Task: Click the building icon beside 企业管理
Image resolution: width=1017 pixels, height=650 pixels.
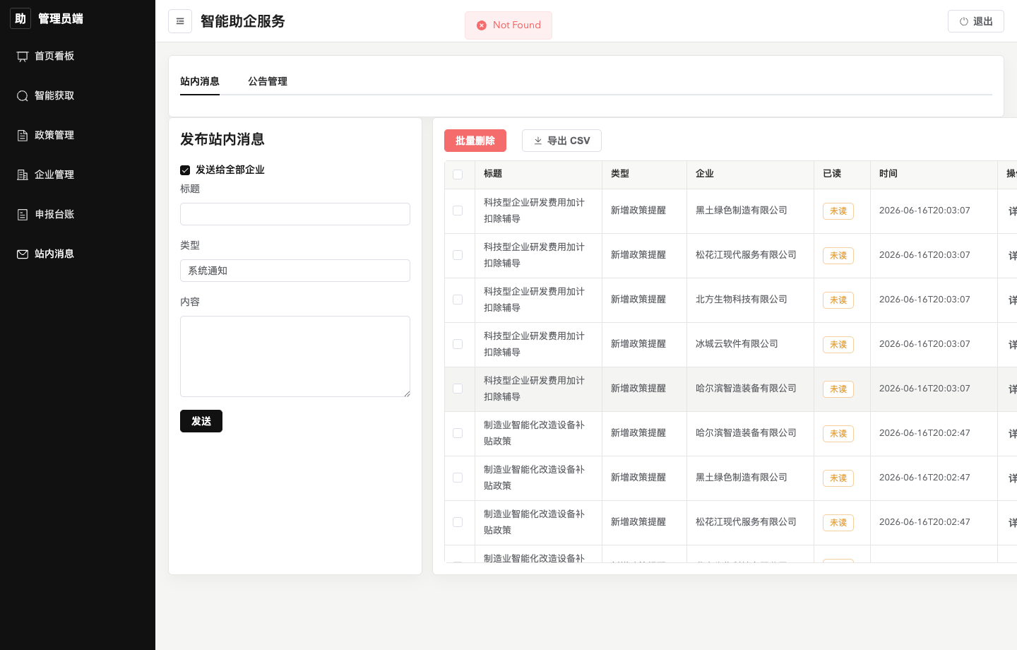Action: 23,175
